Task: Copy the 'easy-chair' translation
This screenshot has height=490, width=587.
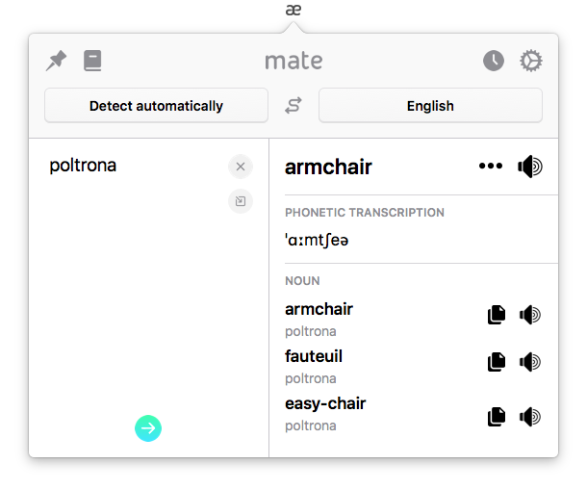Action: tap(497, 417)
